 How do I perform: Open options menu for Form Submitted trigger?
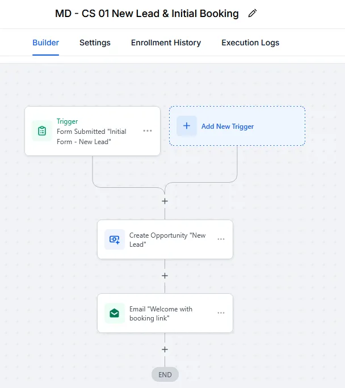[148, 131]
